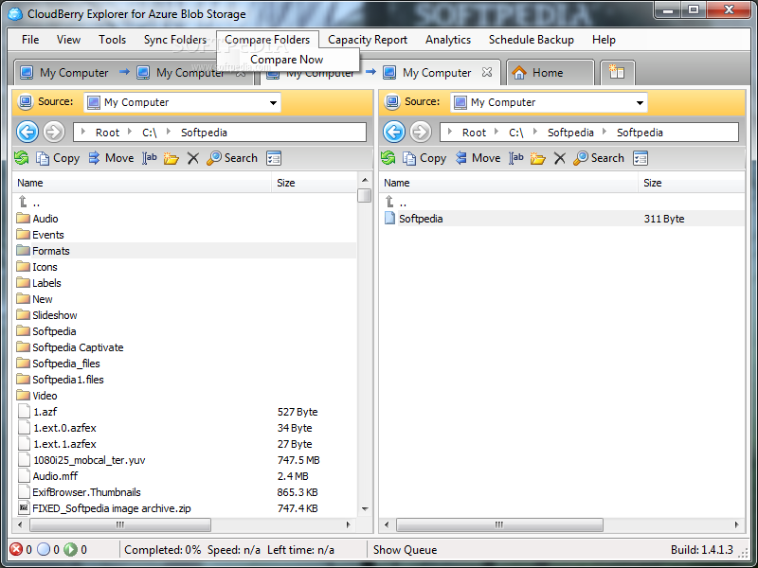Click Copy in right pane toolbar
Viewport: 758px width, 568px height.
tap(424, 158)
